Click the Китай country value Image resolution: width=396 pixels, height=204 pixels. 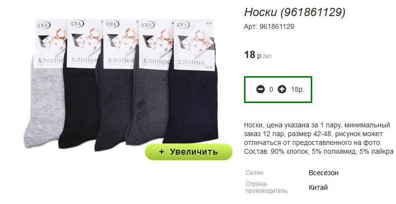pos(318,187)
